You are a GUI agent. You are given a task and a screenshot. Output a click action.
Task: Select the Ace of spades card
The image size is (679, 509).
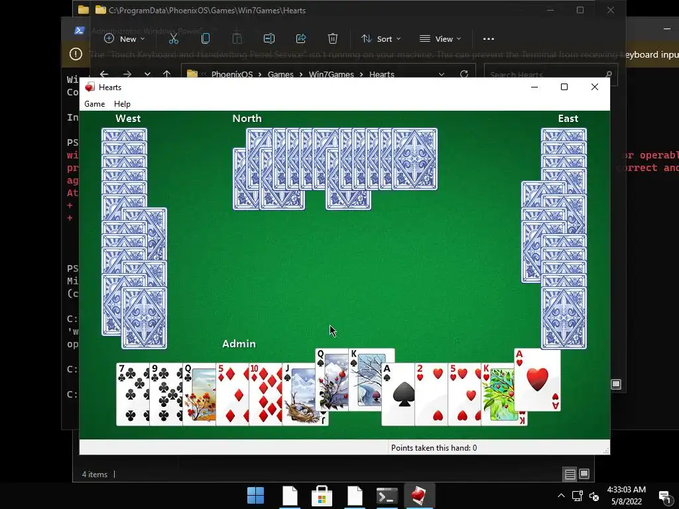coord(398,394)
